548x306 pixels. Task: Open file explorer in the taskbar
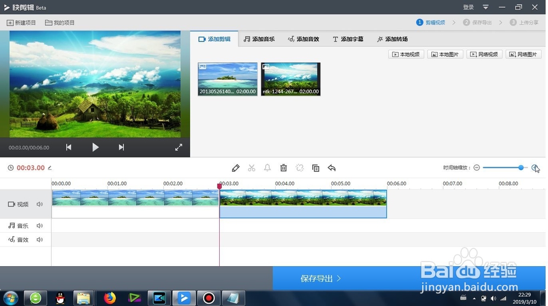click(83, 298)
